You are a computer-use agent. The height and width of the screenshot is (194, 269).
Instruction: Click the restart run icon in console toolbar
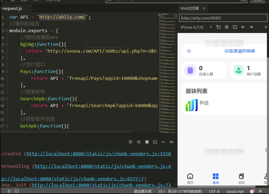click(139, 142)
